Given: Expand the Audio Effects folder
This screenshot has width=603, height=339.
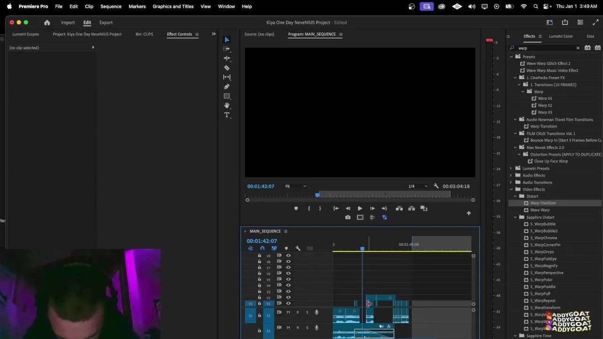Looking at the screenshot, I should tap(511, 176).
